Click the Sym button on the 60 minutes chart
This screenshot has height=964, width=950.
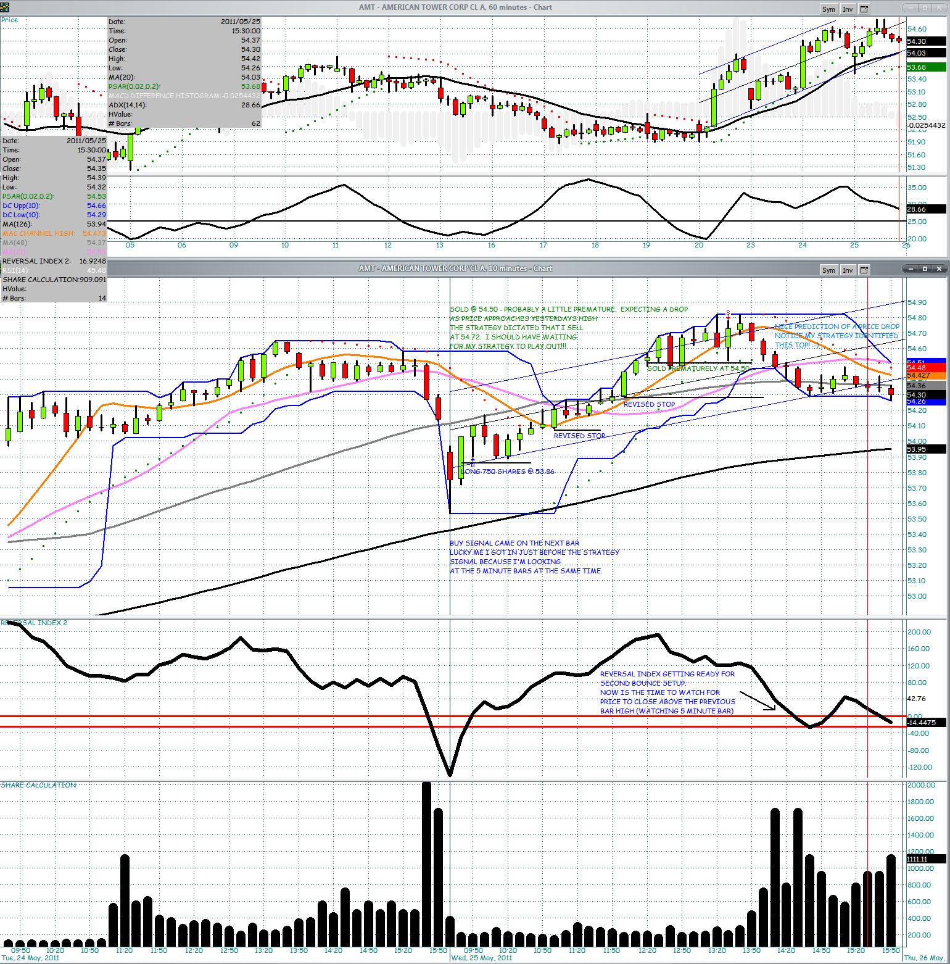[828, 9]
